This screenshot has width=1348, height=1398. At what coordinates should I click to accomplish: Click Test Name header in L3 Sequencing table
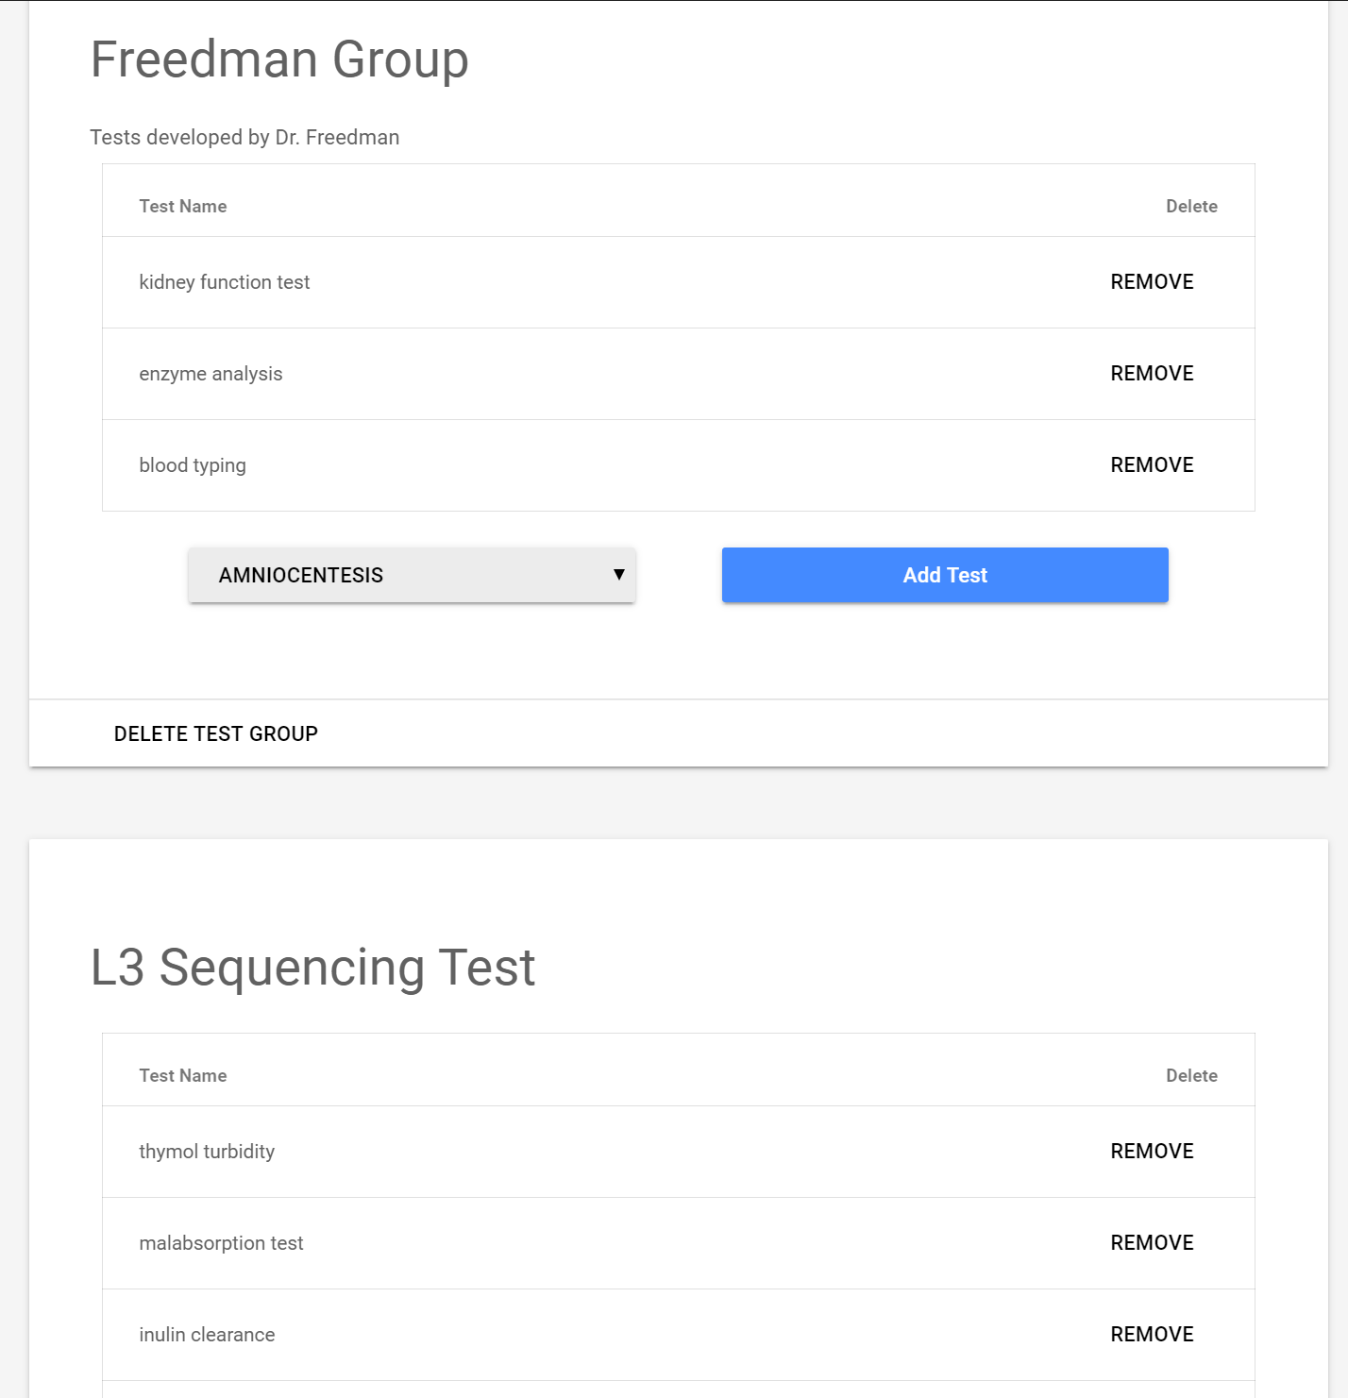pos(183,1076)
